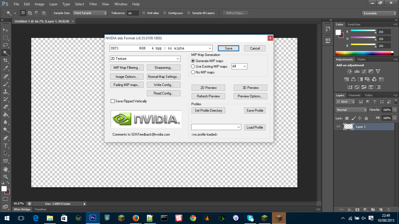
Task: Click the R channel color slider
Action: coord(363,30)
